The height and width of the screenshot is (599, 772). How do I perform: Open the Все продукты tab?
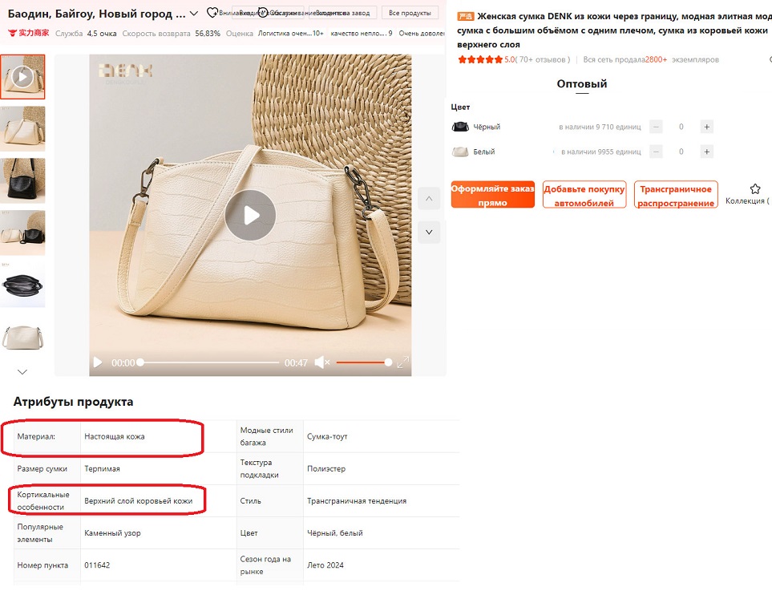click(x=410, y=13)
